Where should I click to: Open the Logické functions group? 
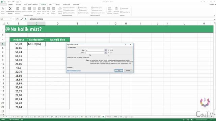coord(29,10)
